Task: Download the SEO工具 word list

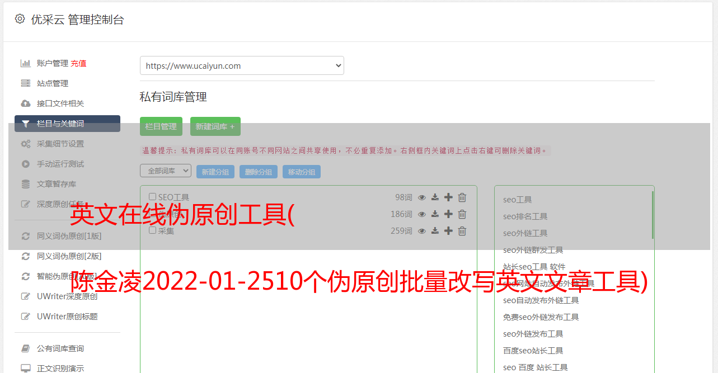Action: click(435, 197)
